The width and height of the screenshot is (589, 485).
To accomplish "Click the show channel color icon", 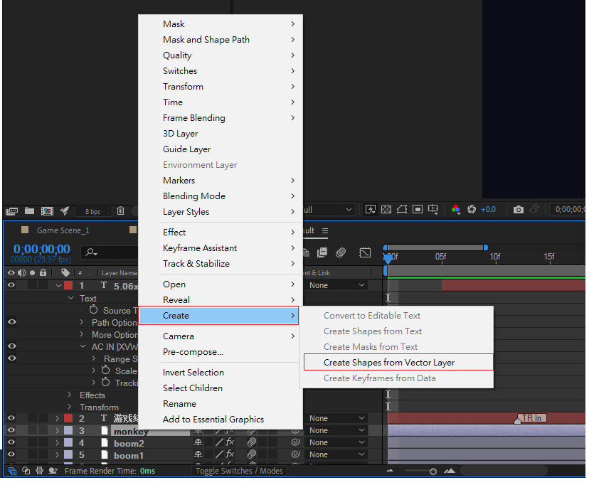I will pos(456,210).
